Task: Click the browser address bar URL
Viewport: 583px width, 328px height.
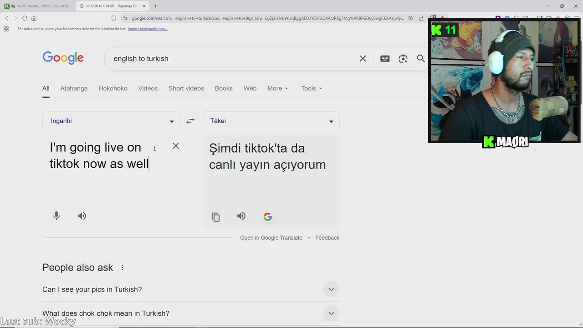Action: click(268, 18)
